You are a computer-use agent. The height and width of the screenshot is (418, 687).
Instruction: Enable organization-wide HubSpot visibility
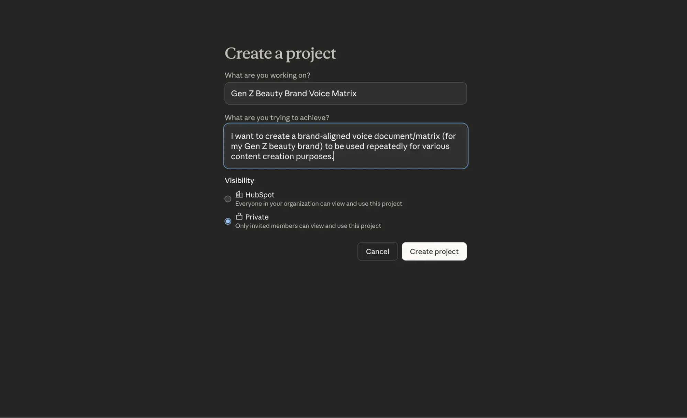(228, 199)
